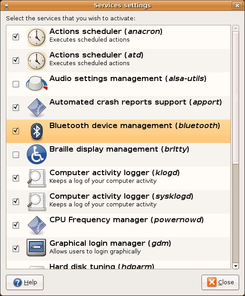This screenshot has height=296, width=245.
Task: Enable Braille display management checkbox
Action: [16, 155]
